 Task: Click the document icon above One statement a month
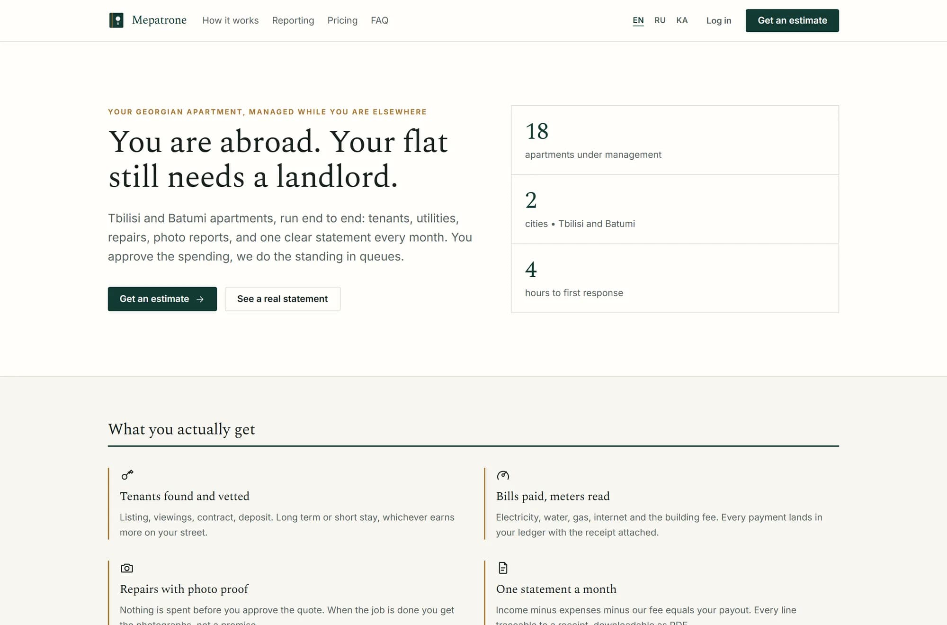503,568
